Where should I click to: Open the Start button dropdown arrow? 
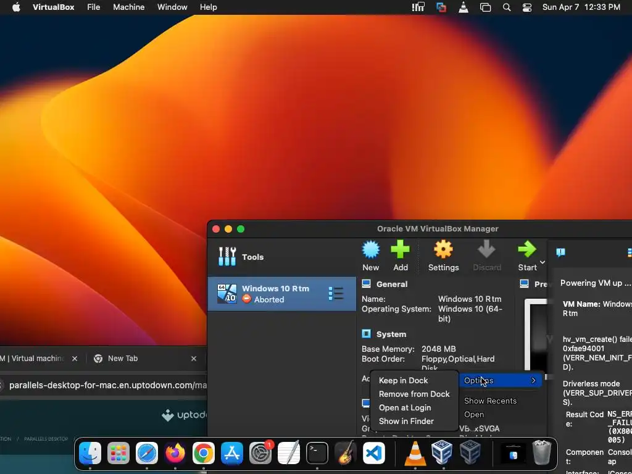[x=543, y=262]
